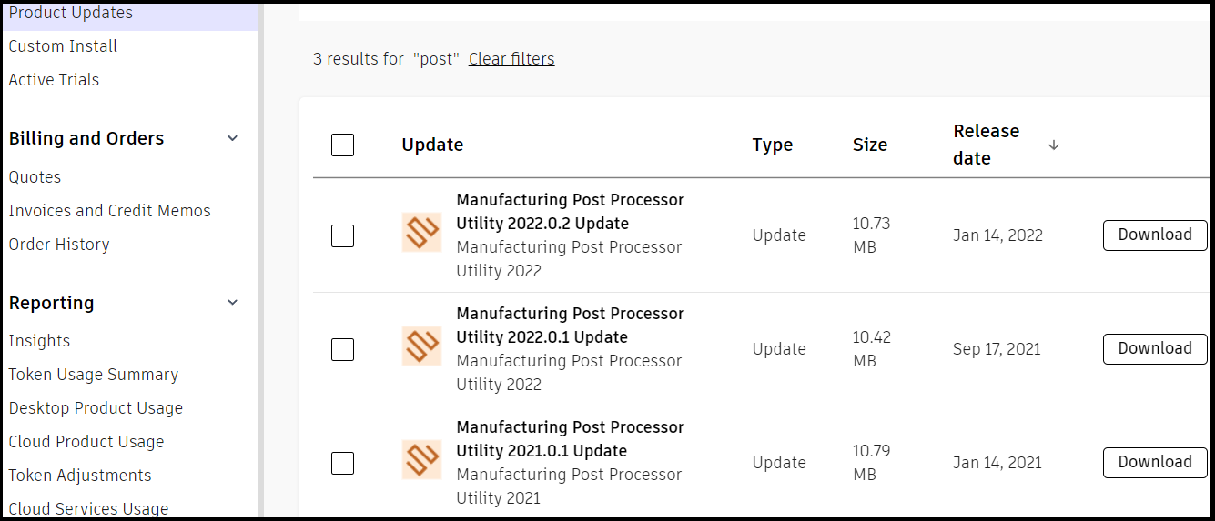Viewport: 1215px width, 521px height.
Task: Go to Custom Install page
Action: click(63, 46)
